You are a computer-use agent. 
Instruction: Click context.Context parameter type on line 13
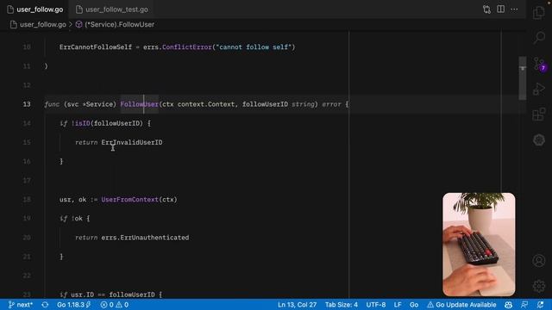click(x=206, y=104)
